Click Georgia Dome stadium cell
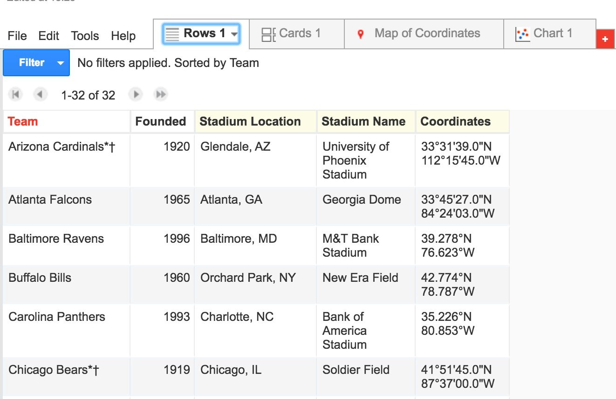The height and width of the screenshot is (399, 616). (x=366, y=207)
